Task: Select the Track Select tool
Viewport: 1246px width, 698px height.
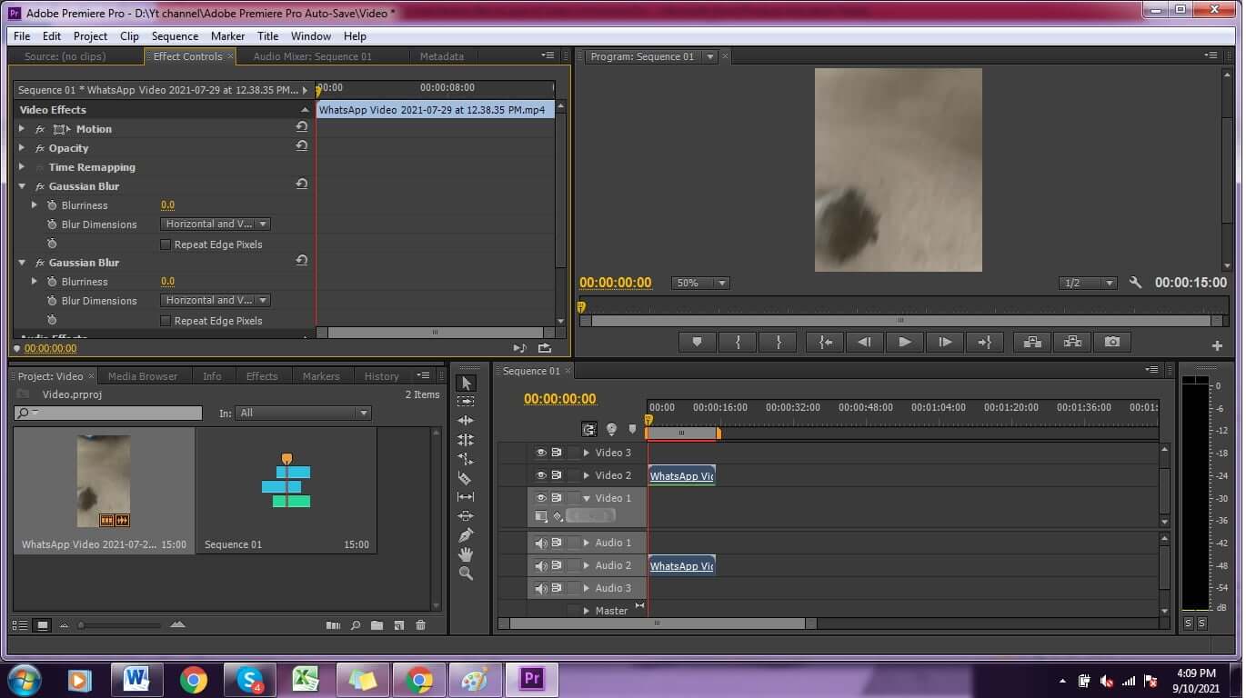Action: [466, 401]
